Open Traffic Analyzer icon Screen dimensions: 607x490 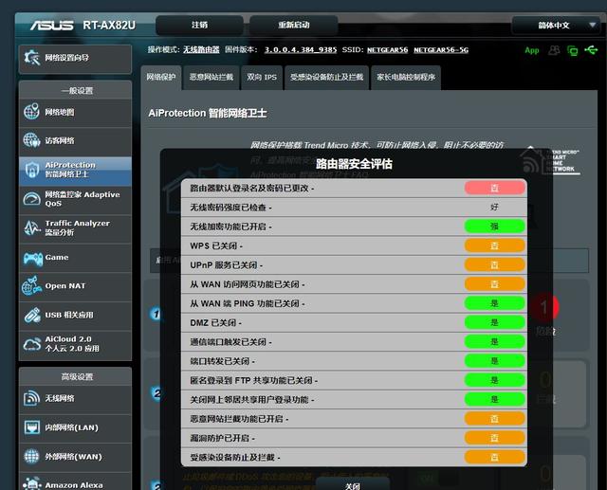[x=31, y=227]
